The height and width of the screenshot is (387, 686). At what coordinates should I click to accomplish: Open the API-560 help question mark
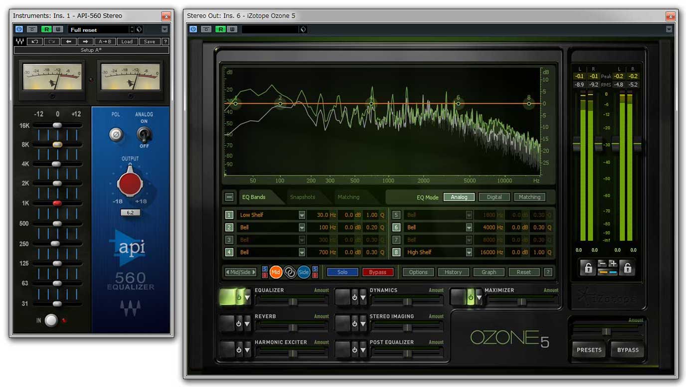[x=166, y=42]
